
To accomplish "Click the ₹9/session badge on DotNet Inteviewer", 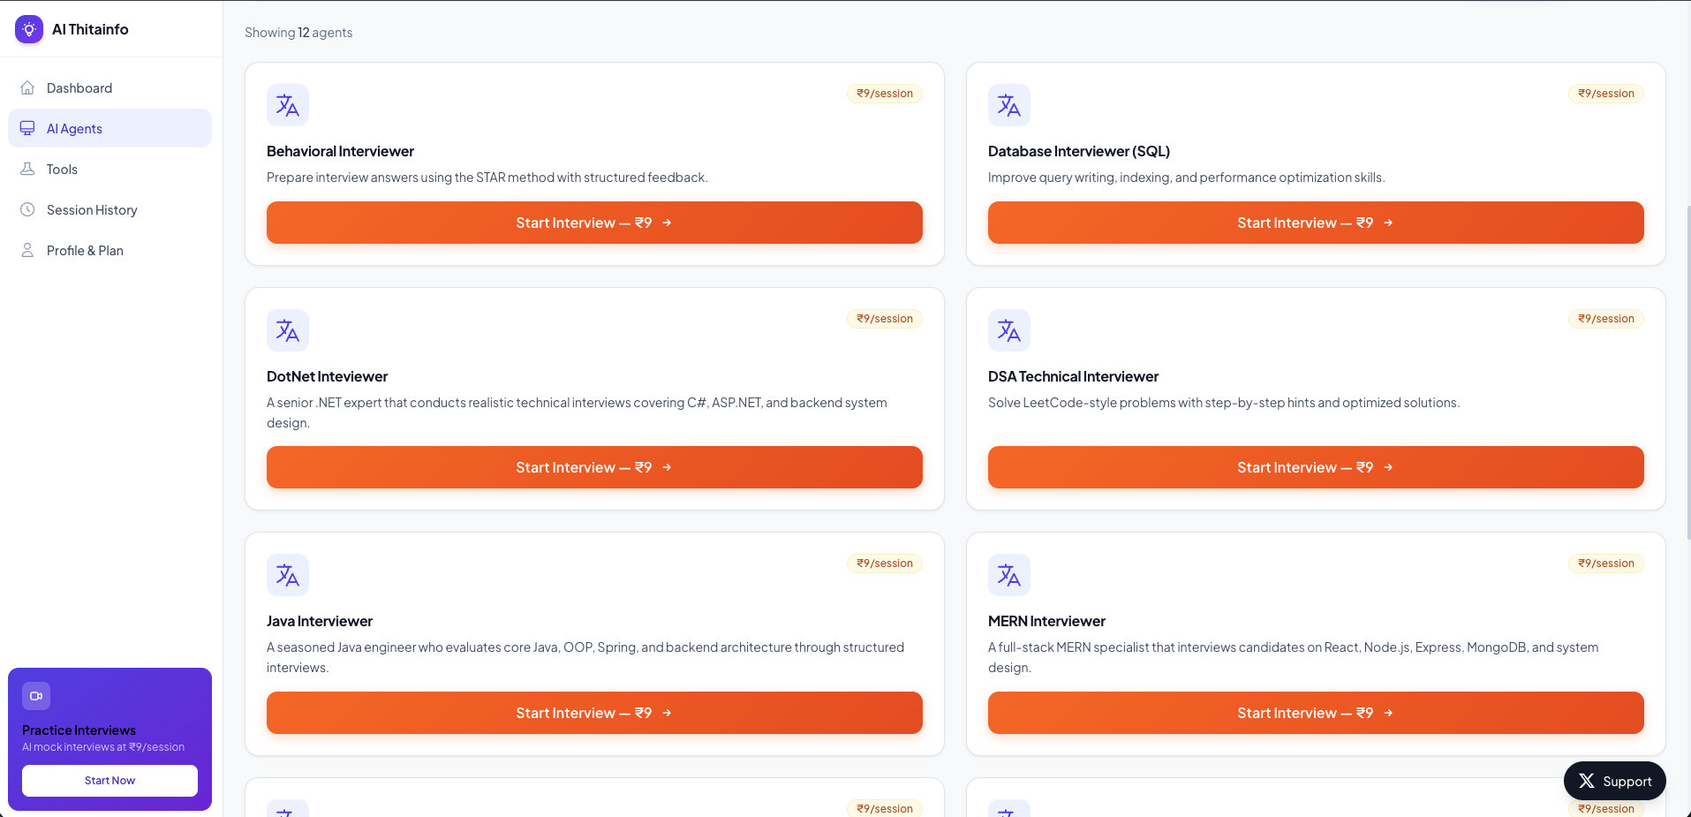I will point(885,319).
